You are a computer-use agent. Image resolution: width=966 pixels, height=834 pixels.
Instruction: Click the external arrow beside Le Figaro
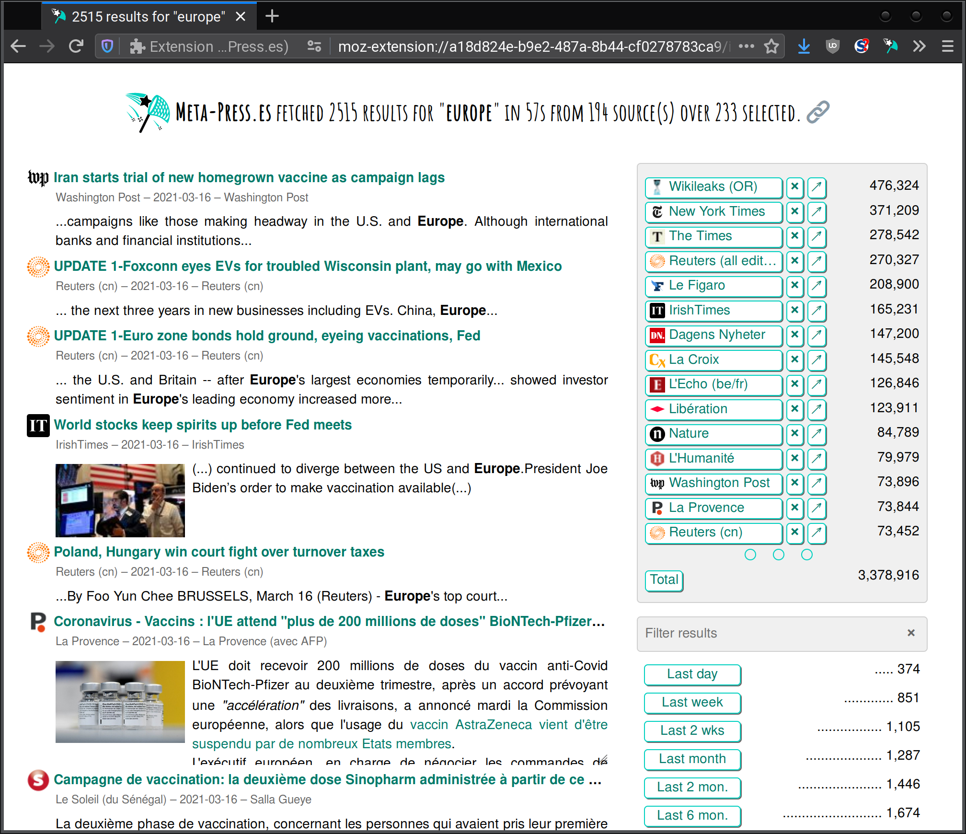816,286
